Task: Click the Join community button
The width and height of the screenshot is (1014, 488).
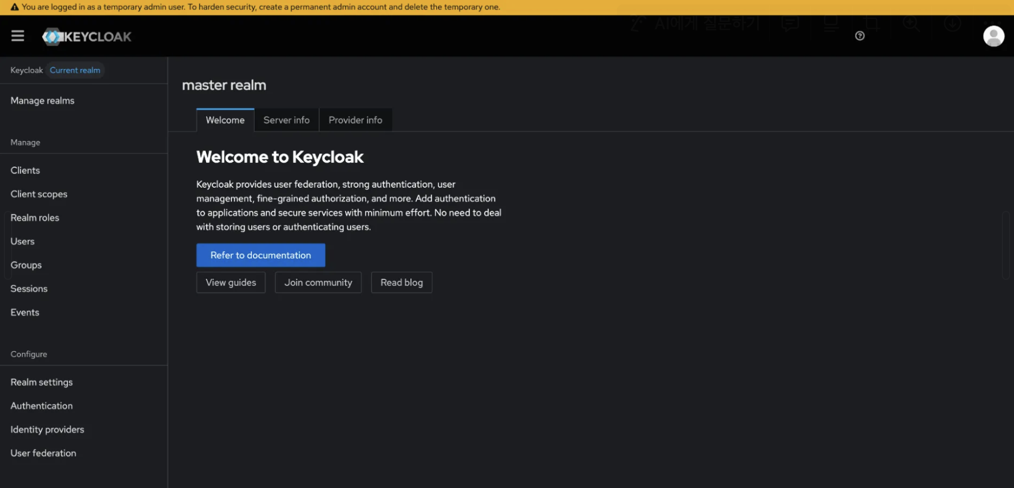Action: (x=318, y=283)
